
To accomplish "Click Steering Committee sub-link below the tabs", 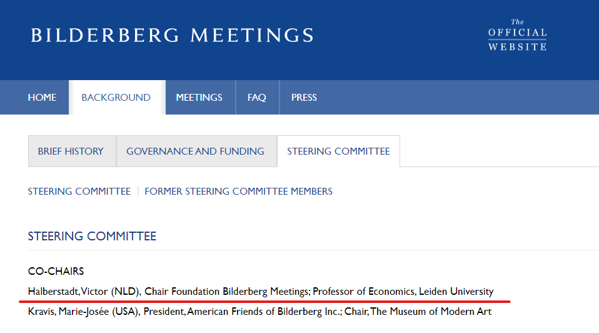I will pos(79,192).
